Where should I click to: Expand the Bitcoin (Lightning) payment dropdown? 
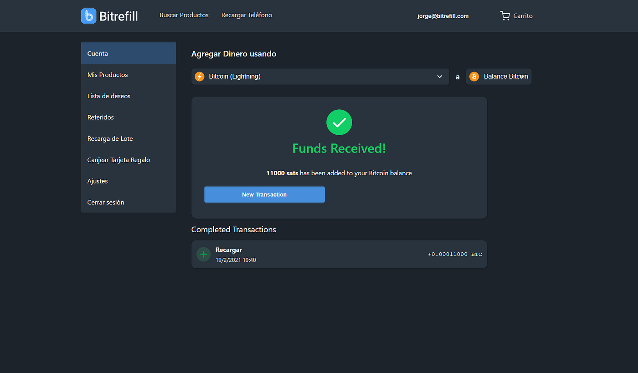[x=320, y=76]
